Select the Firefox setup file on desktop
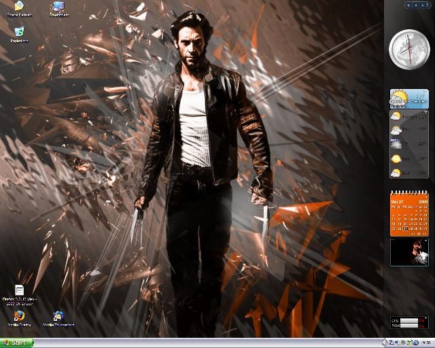 coord(19,295)
